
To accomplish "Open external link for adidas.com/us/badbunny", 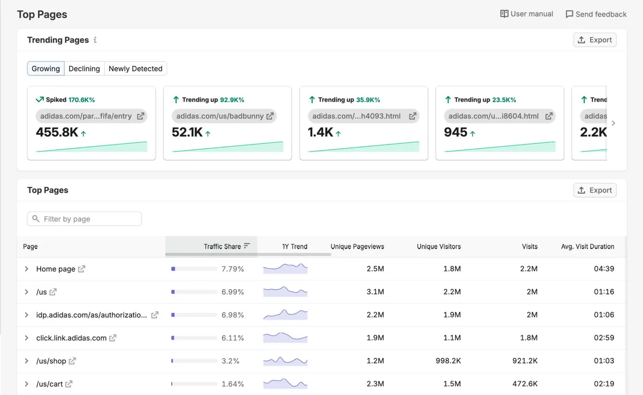I will pos(271,116).
